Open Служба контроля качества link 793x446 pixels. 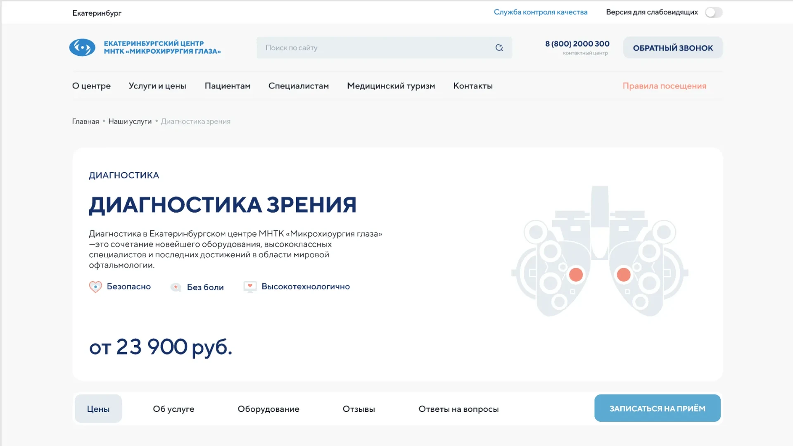tap(541, 12)
